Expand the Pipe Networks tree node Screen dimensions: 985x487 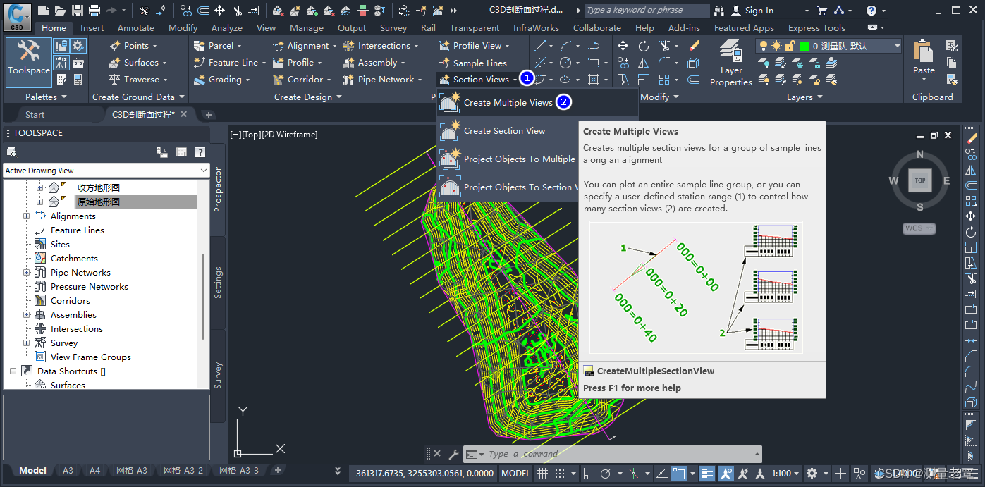tap(27, 273)
